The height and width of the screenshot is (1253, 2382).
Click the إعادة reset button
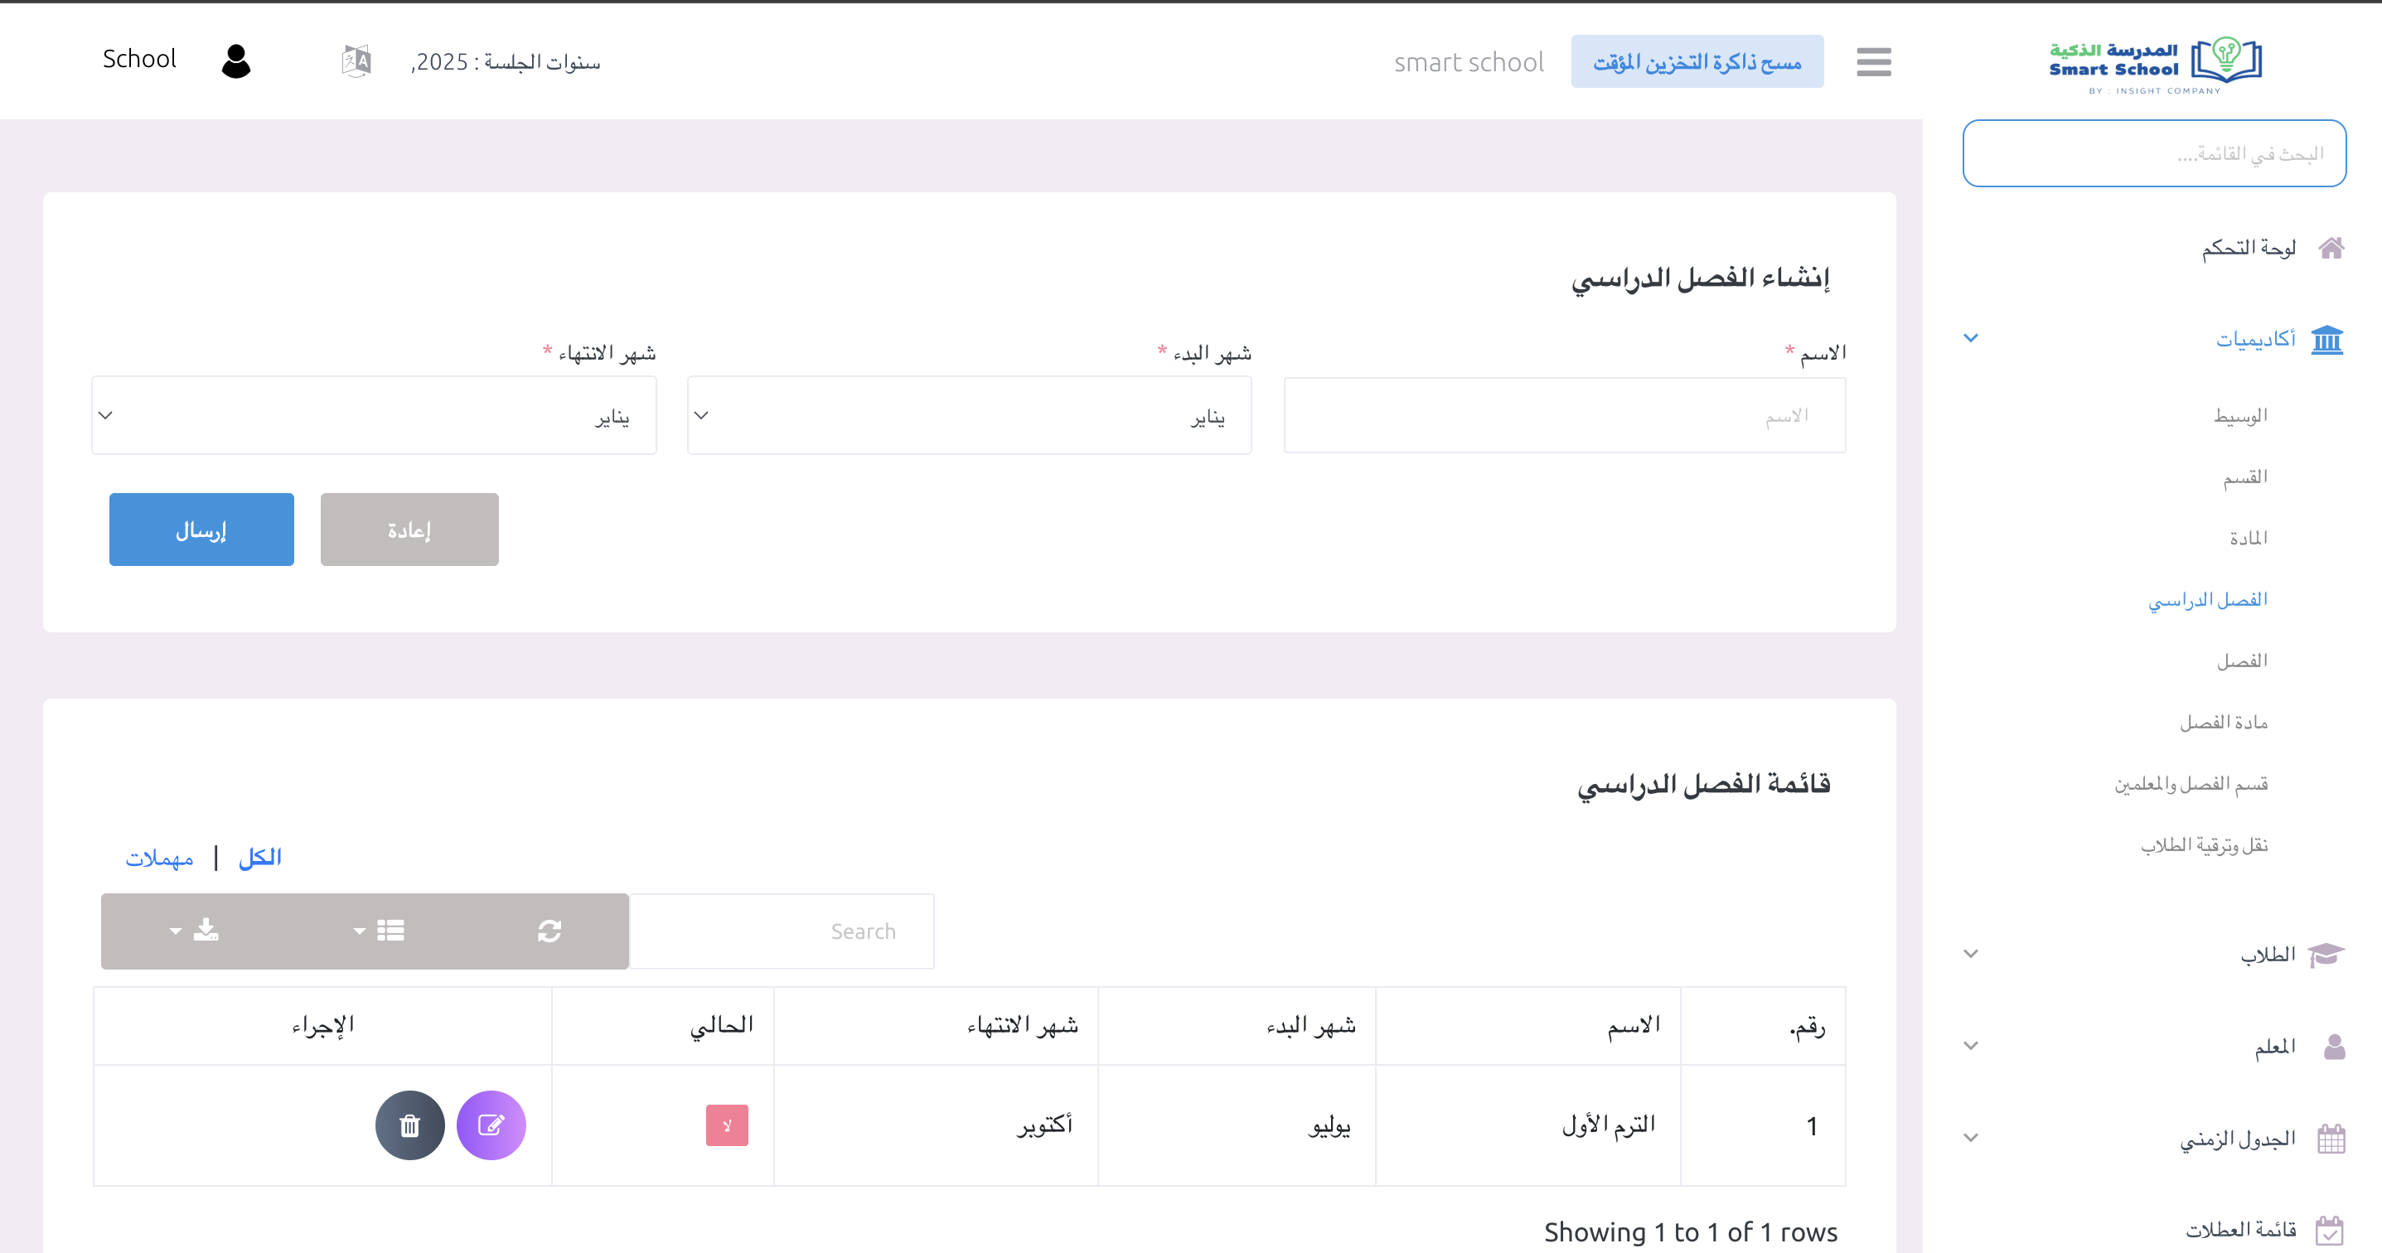click(409, 529)
